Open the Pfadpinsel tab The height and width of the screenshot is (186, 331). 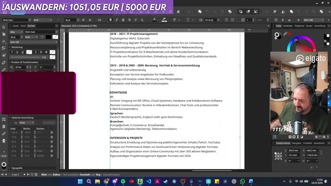coord(299,26)
